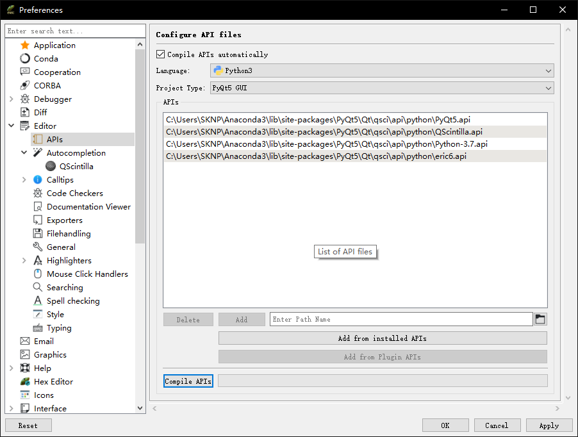Expand the Debugger tree node

coord(12,99)
